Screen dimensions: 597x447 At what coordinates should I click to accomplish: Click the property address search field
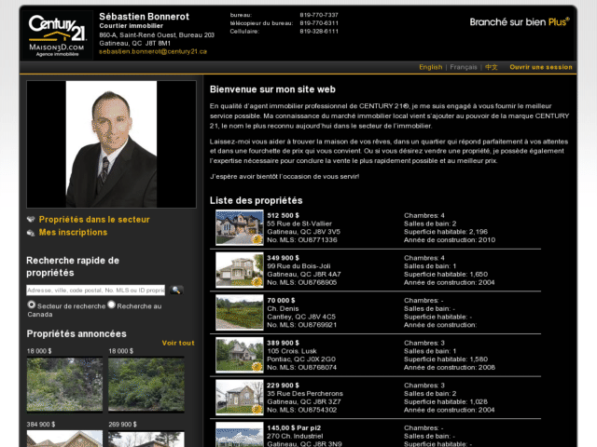pyautogui.click(x=95, y=290)
